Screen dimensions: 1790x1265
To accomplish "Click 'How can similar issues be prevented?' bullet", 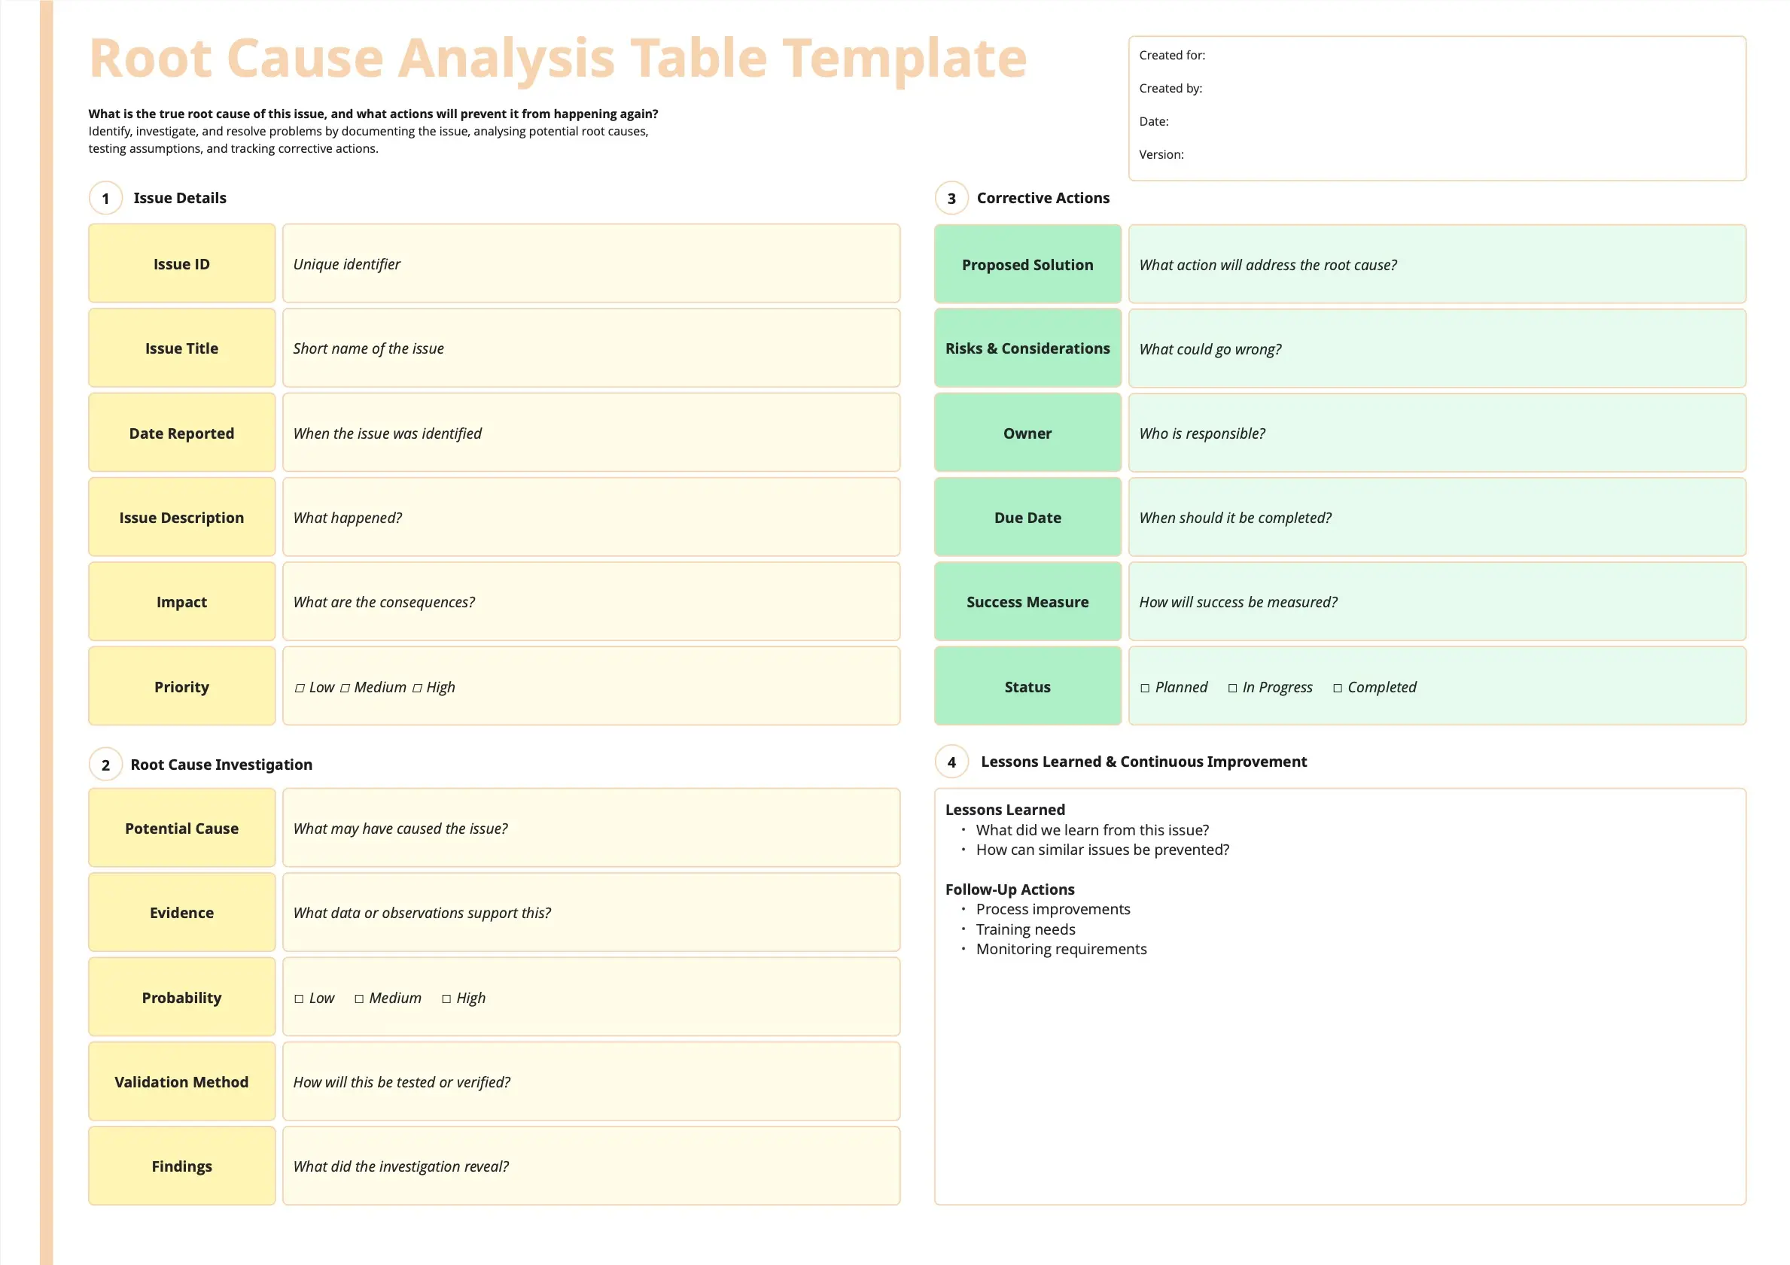I will coord(1102,850).
